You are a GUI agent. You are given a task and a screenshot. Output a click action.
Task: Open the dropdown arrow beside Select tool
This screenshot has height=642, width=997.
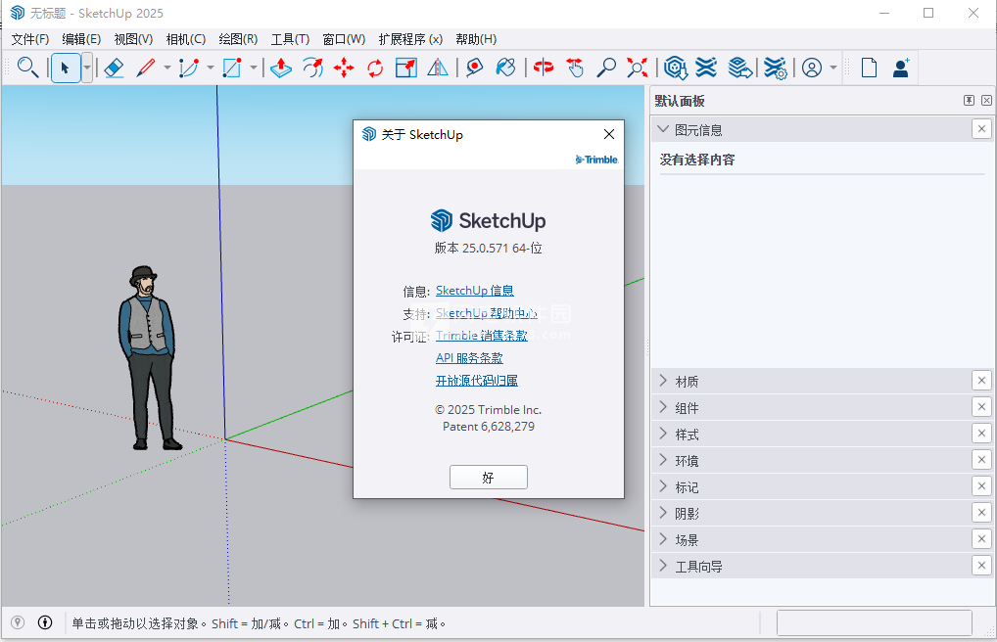[x=87, y=68]
